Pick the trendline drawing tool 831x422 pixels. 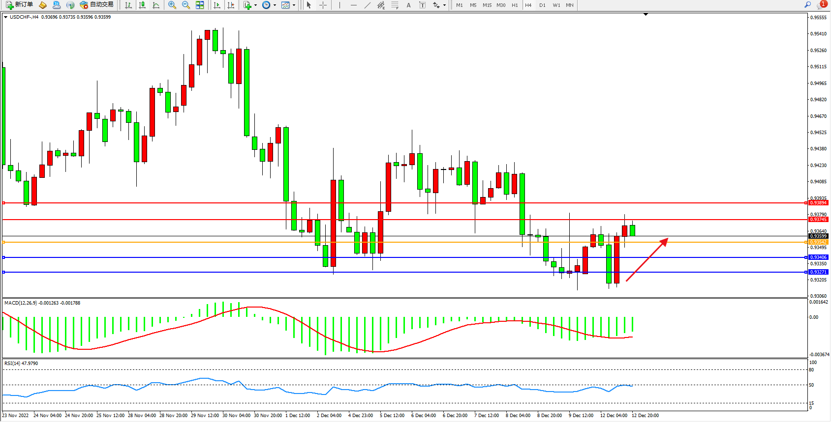[x=368, y=5]
